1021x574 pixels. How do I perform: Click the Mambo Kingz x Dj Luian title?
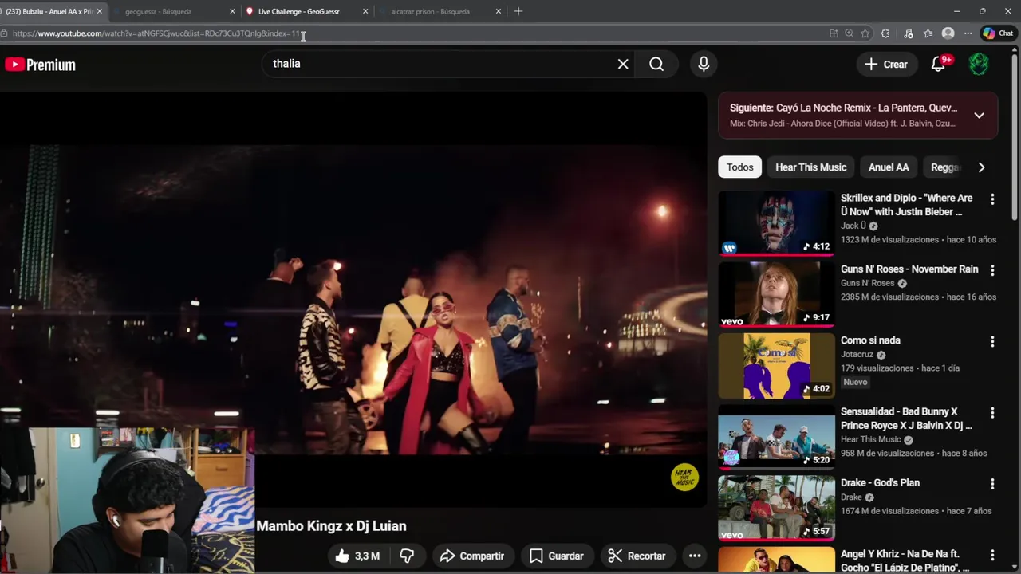pyautogui.click(x=331, y=526)
